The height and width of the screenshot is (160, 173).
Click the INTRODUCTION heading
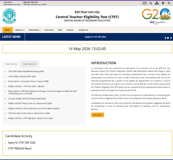pyautogui.click(x=103, y=63)
